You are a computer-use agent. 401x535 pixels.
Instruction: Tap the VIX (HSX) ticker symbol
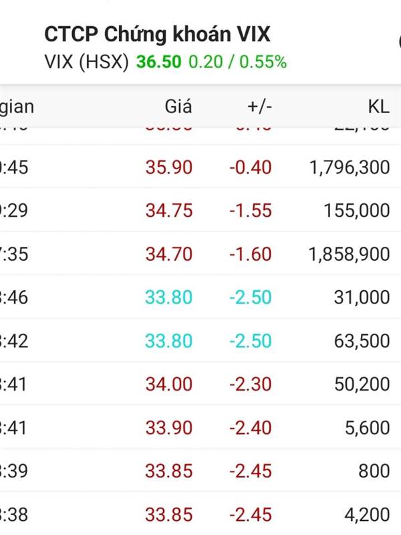pos(87,62)
